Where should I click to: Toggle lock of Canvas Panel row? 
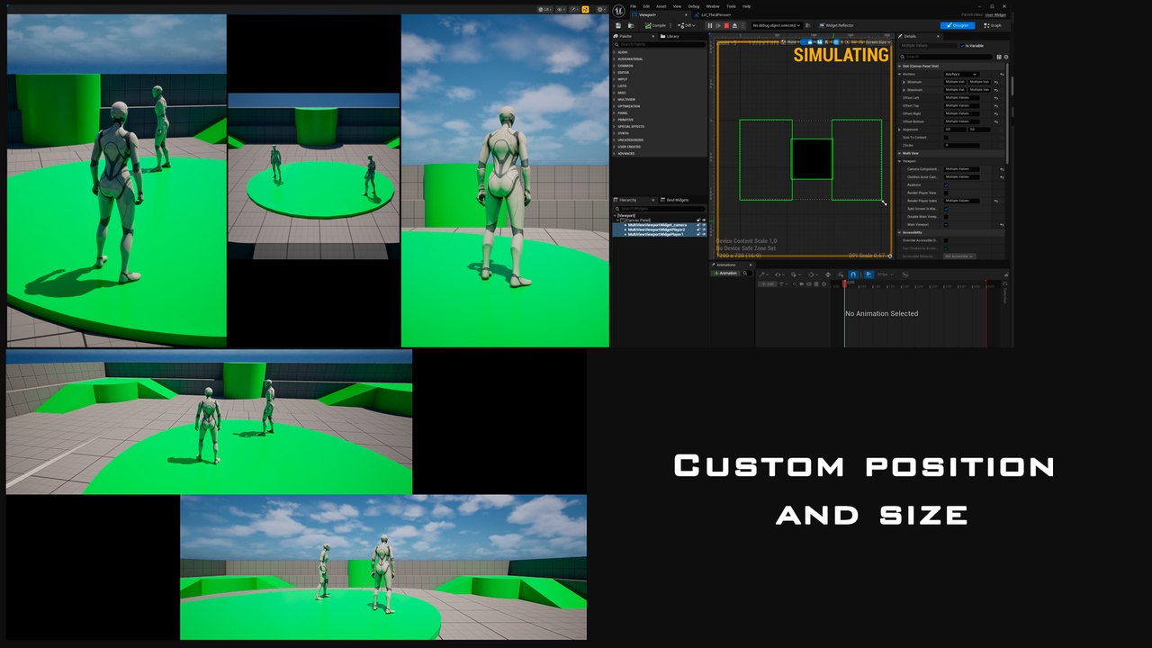698,220
